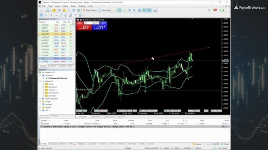Click the tile windows grid icon
The height and width of the screenshot is (150, 268).
[x=139, y=10]
